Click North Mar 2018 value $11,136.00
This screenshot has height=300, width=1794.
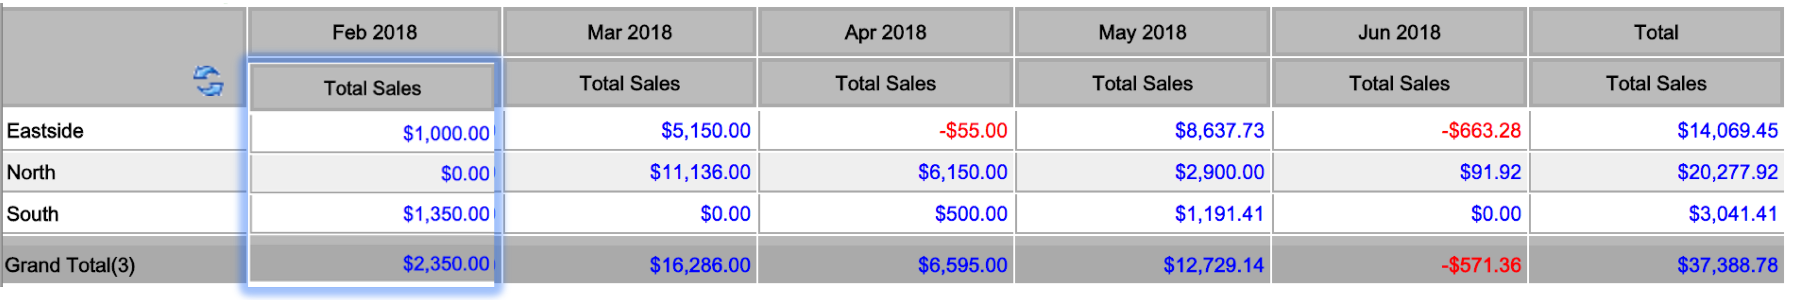[700, 172]
